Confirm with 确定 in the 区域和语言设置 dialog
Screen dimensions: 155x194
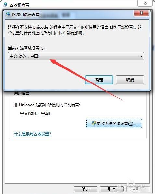click(x=99, y=80)
